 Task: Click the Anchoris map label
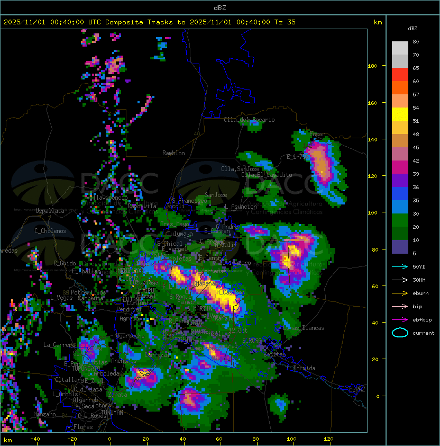tap(124, 361)
